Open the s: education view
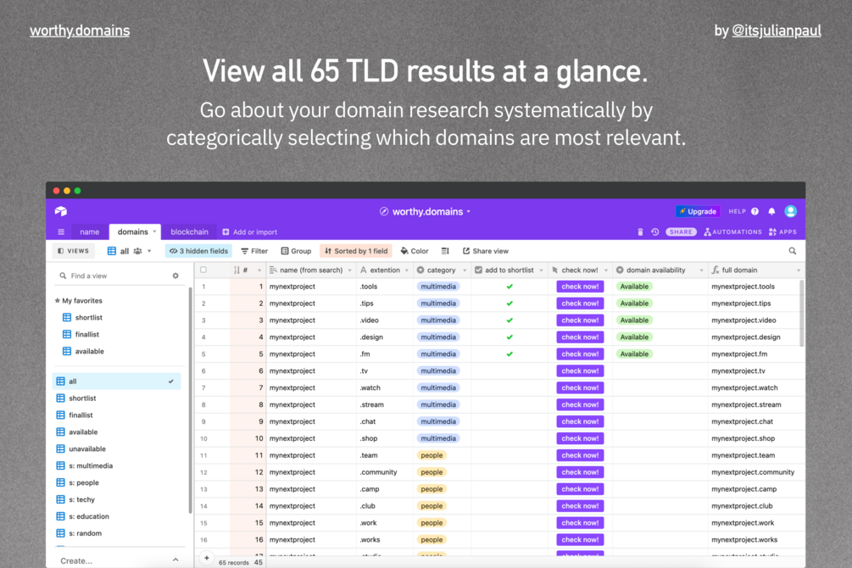This screenshot has height=568, width=852. coord(88,516)
